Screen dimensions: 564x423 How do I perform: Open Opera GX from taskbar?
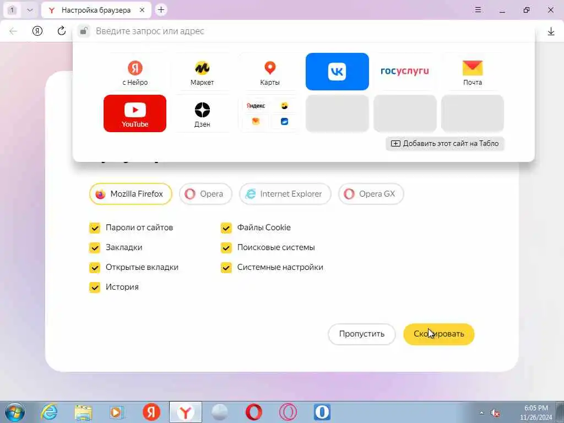click(288, 412)
